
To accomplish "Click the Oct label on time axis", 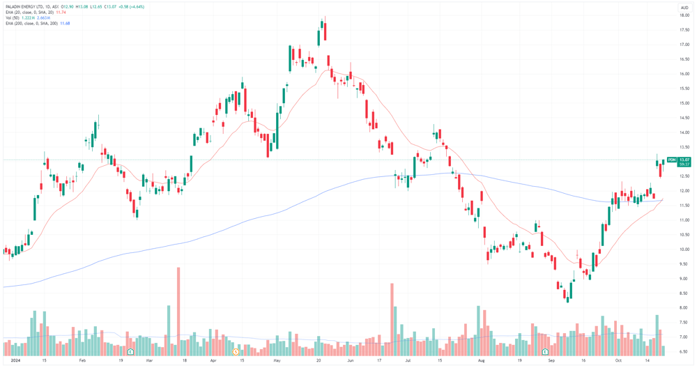I will 618,360.
